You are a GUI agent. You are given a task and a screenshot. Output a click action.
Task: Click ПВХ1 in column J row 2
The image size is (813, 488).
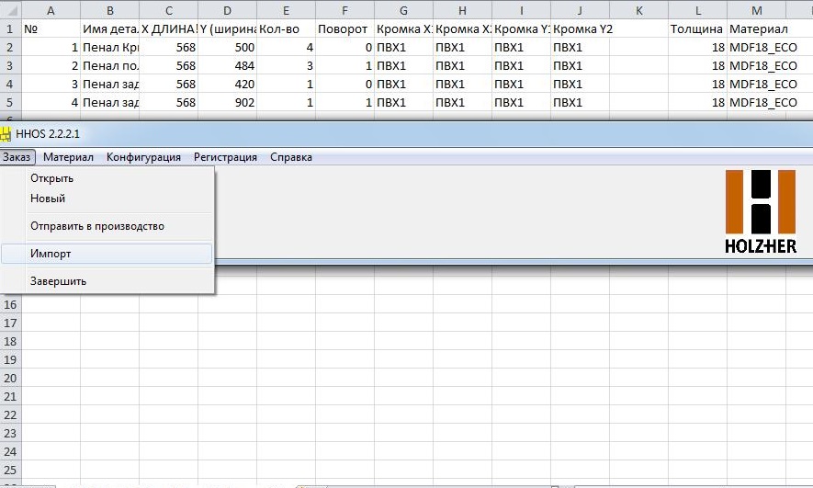tap(581, 48)
